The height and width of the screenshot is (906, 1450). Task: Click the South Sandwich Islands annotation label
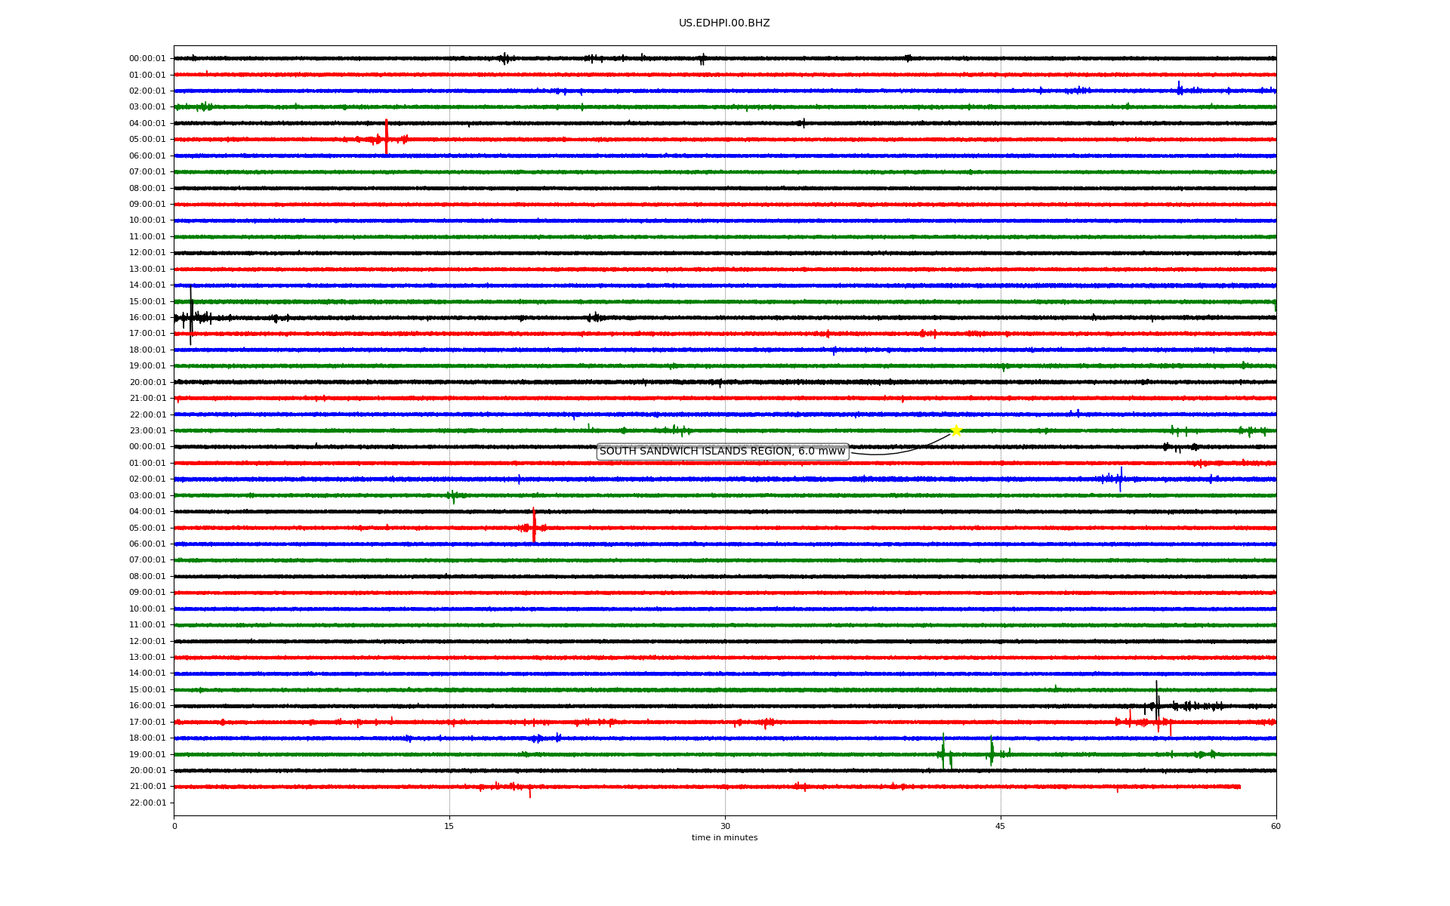click(722, 451)
